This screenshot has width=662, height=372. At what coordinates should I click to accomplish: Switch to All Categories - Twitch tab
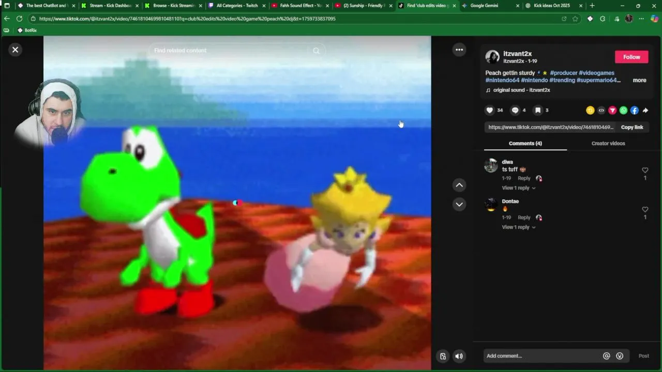237,6
